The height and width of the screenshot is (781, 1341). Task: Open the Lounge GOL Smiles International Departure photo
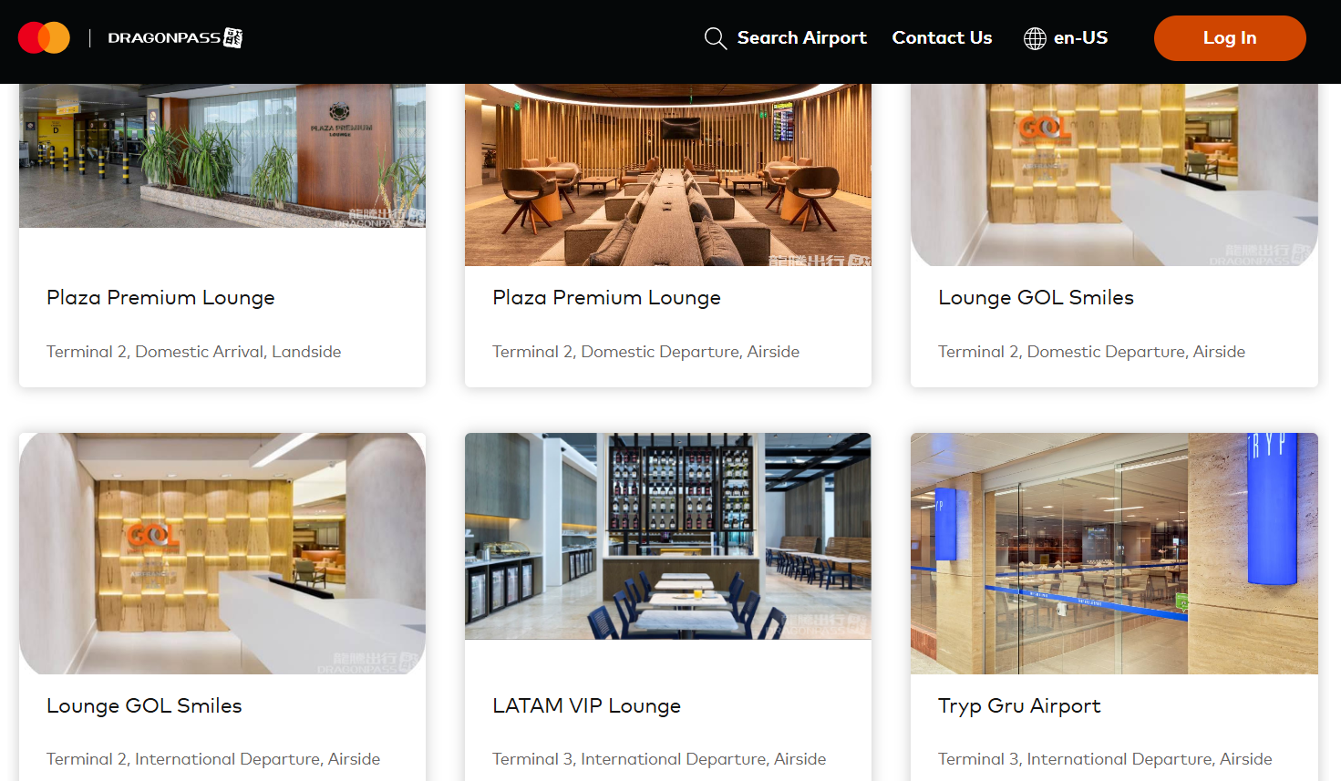[x=222, y=553]
